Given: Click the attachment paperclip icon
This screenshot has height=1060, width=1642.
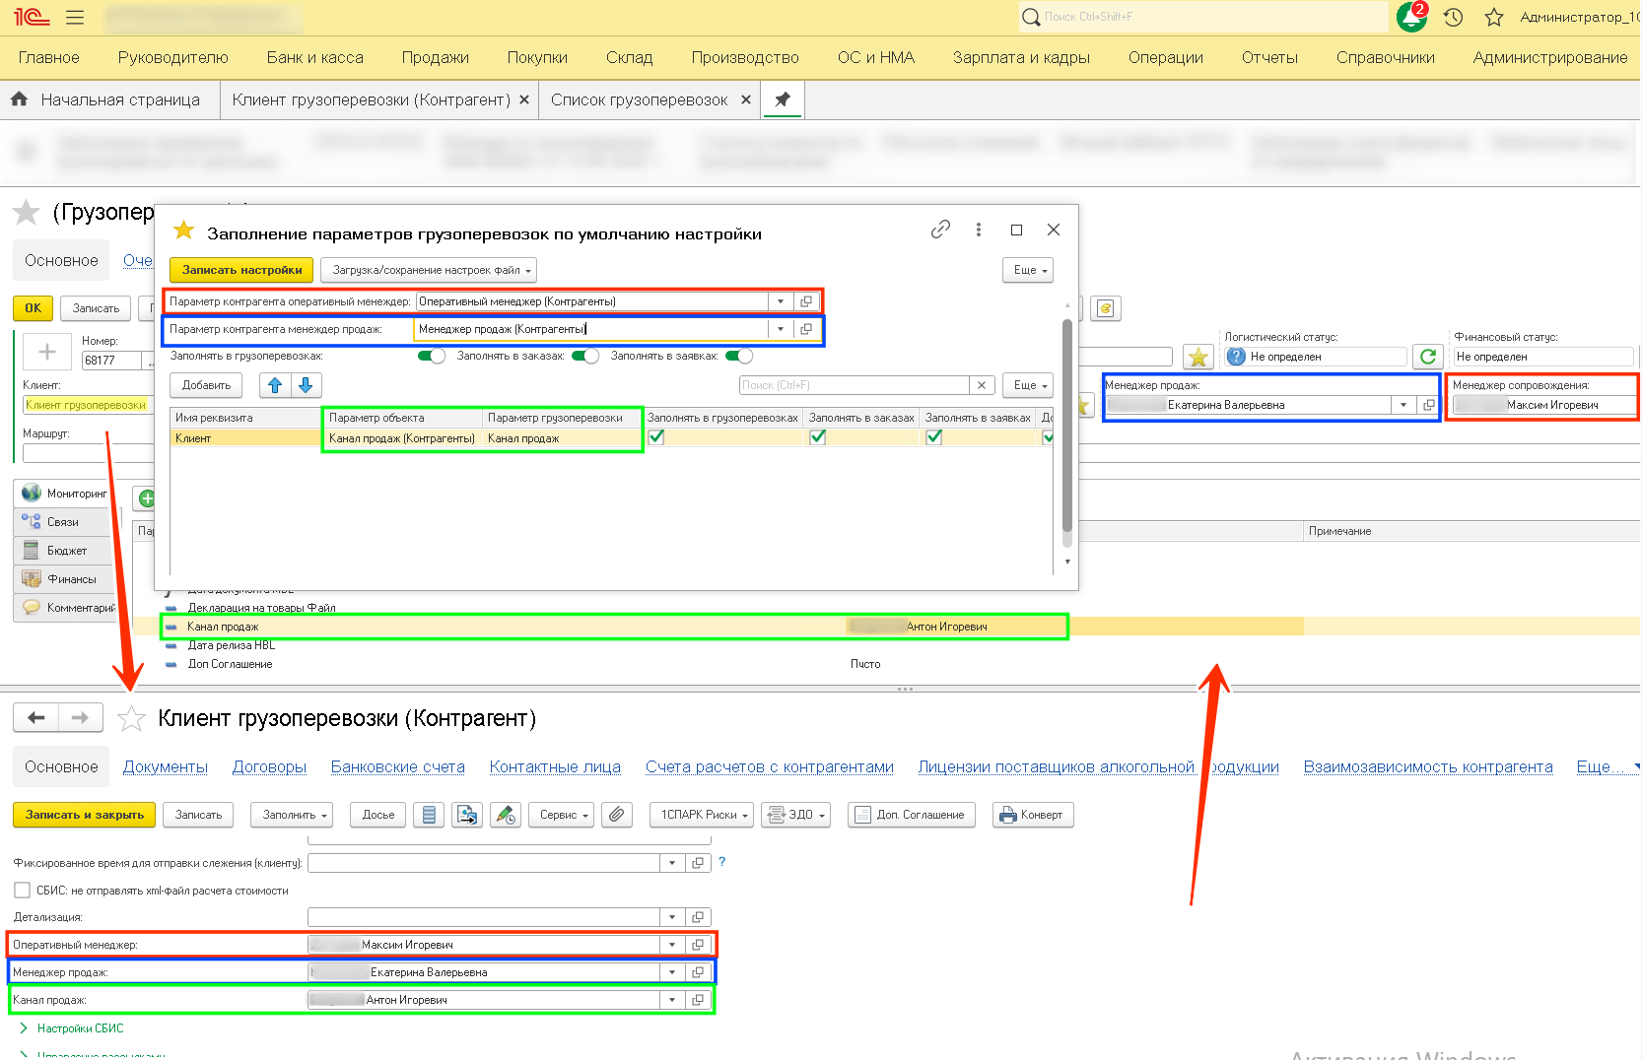Looking at the screenshot, I should click(x=617, y=815).
